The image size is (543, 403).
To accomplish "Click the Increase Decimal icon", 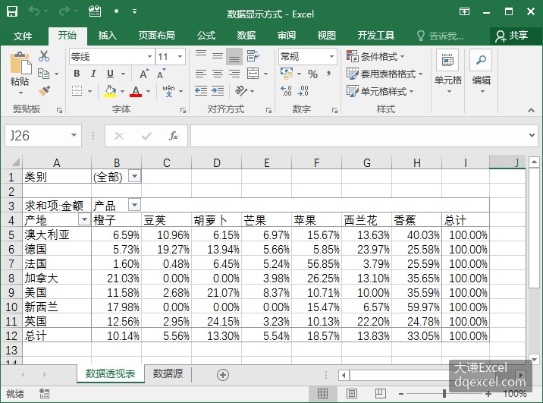I will point(287,91).
